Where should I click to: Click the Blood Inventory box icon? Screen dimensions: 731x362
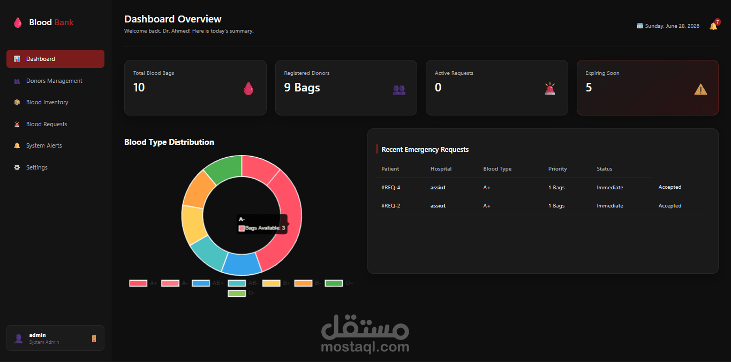coord(17,102)
